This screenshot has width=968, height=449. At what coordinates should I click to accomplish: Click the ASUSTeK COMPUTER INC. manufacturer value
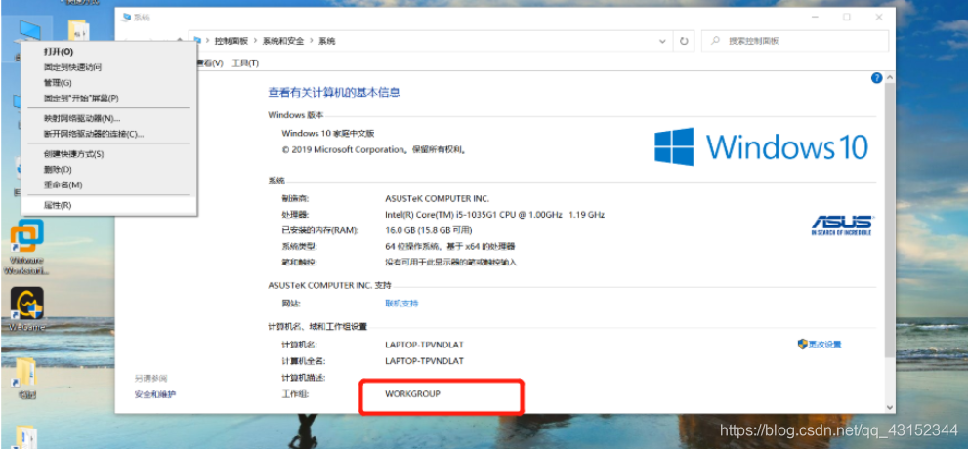pos(437,198)
